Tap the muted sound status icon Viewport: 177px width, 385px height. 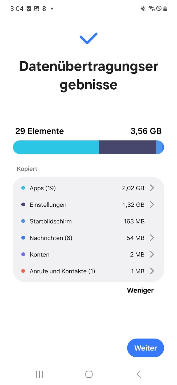point(143,9)
